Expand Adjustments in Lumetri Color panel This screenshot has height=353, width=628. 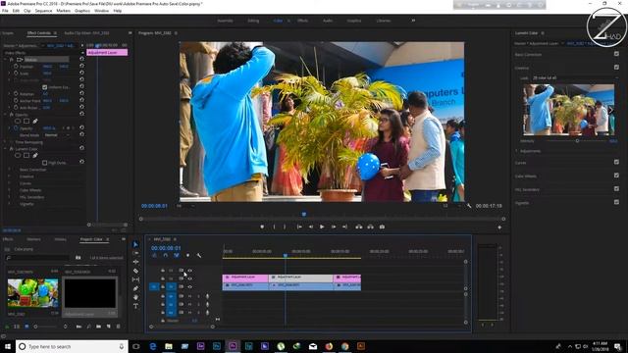pyautogui.click(x=517, y=151)
